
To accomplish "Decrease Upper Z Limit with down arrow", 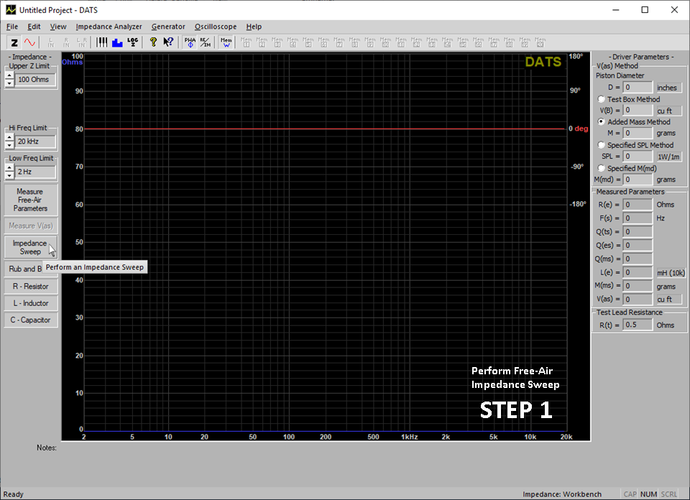I will [9, 83].
